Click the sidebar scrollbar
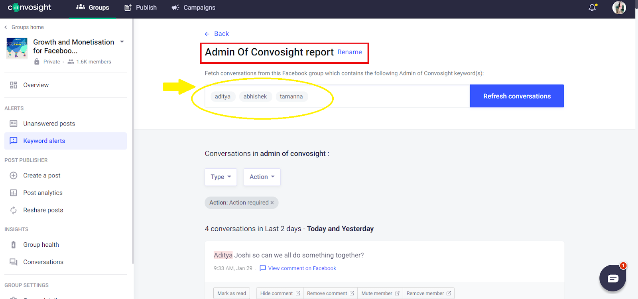Image resolution: width=638 pixels, height=299 pixels. 133,142
